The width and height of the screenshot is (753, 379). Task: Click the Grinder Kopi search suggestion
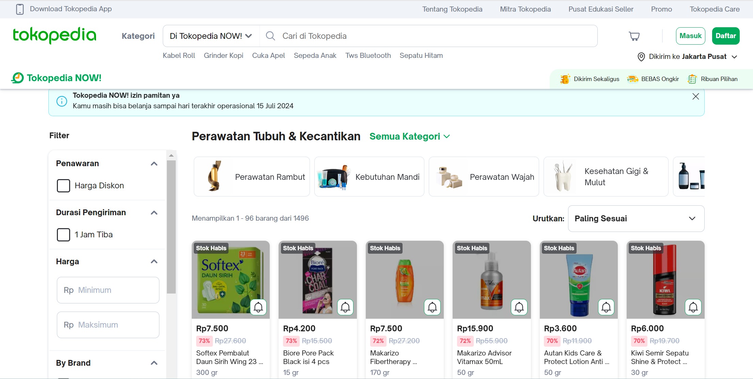pos(223,56)
